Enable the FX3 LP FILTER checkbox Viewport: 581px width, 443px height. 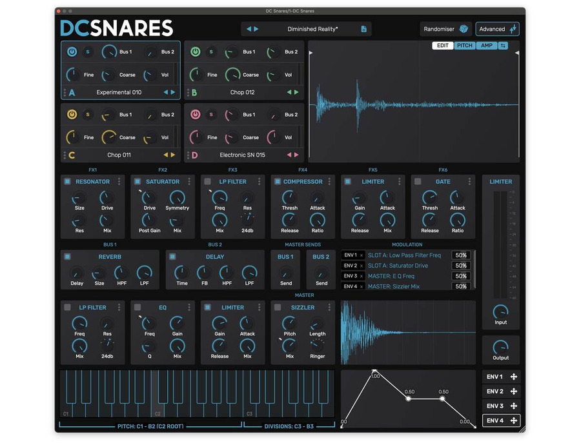[x=207, y=181]
